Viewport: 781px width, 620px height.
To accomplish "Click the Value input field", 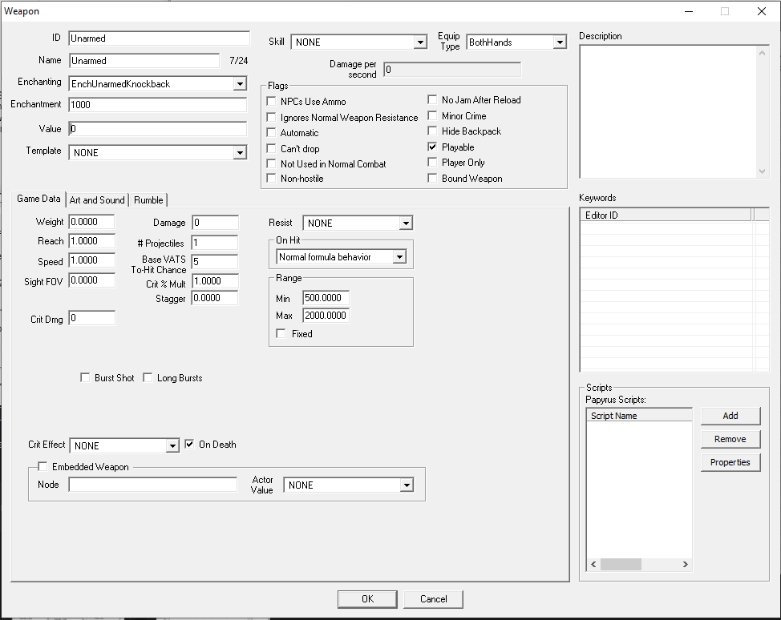I will pos(157,129).
